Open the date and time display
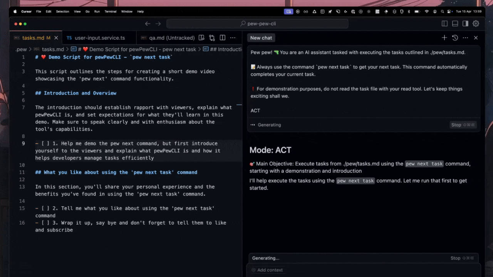493x277 pixels. click(x=469, y=12)
